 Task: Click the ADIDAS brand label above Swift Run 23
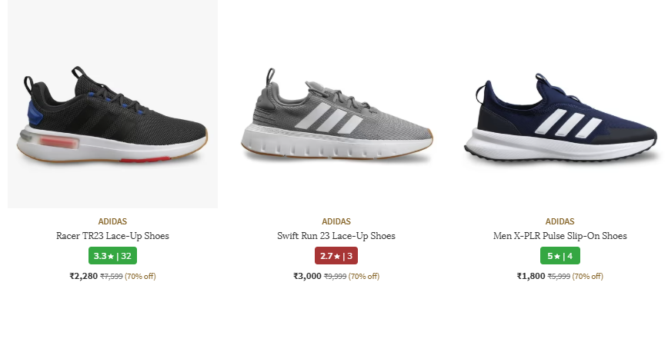(336, 221)
